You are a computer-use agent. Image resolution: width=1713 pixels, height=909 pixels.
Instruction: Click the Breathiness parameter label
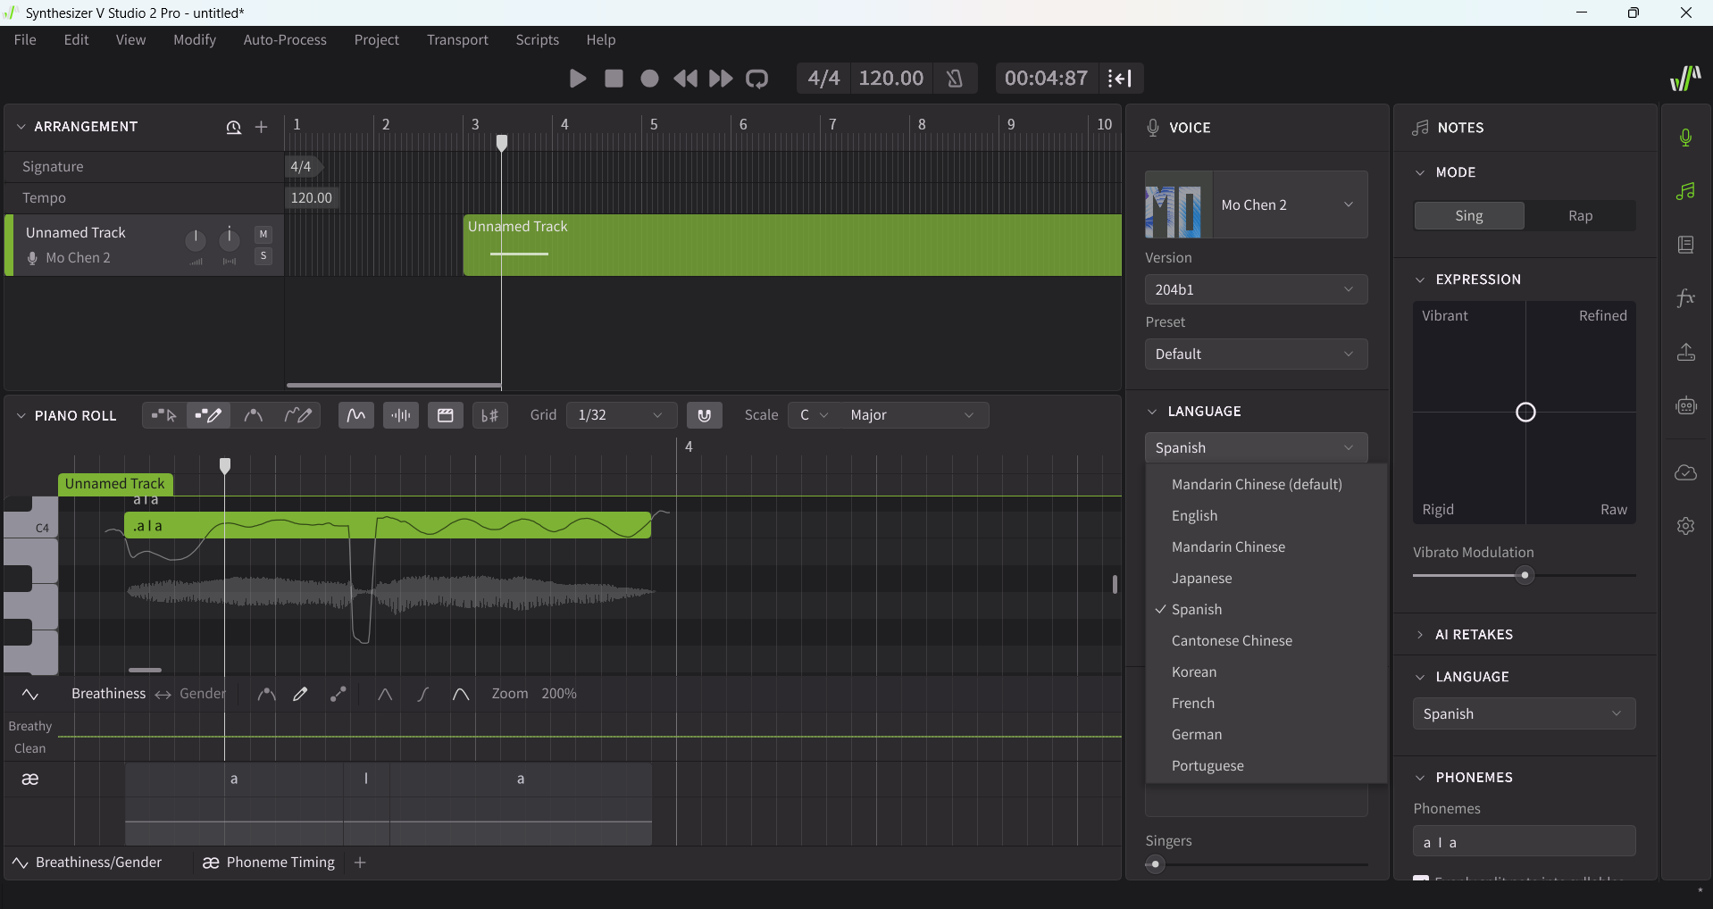tap(108, 694)
